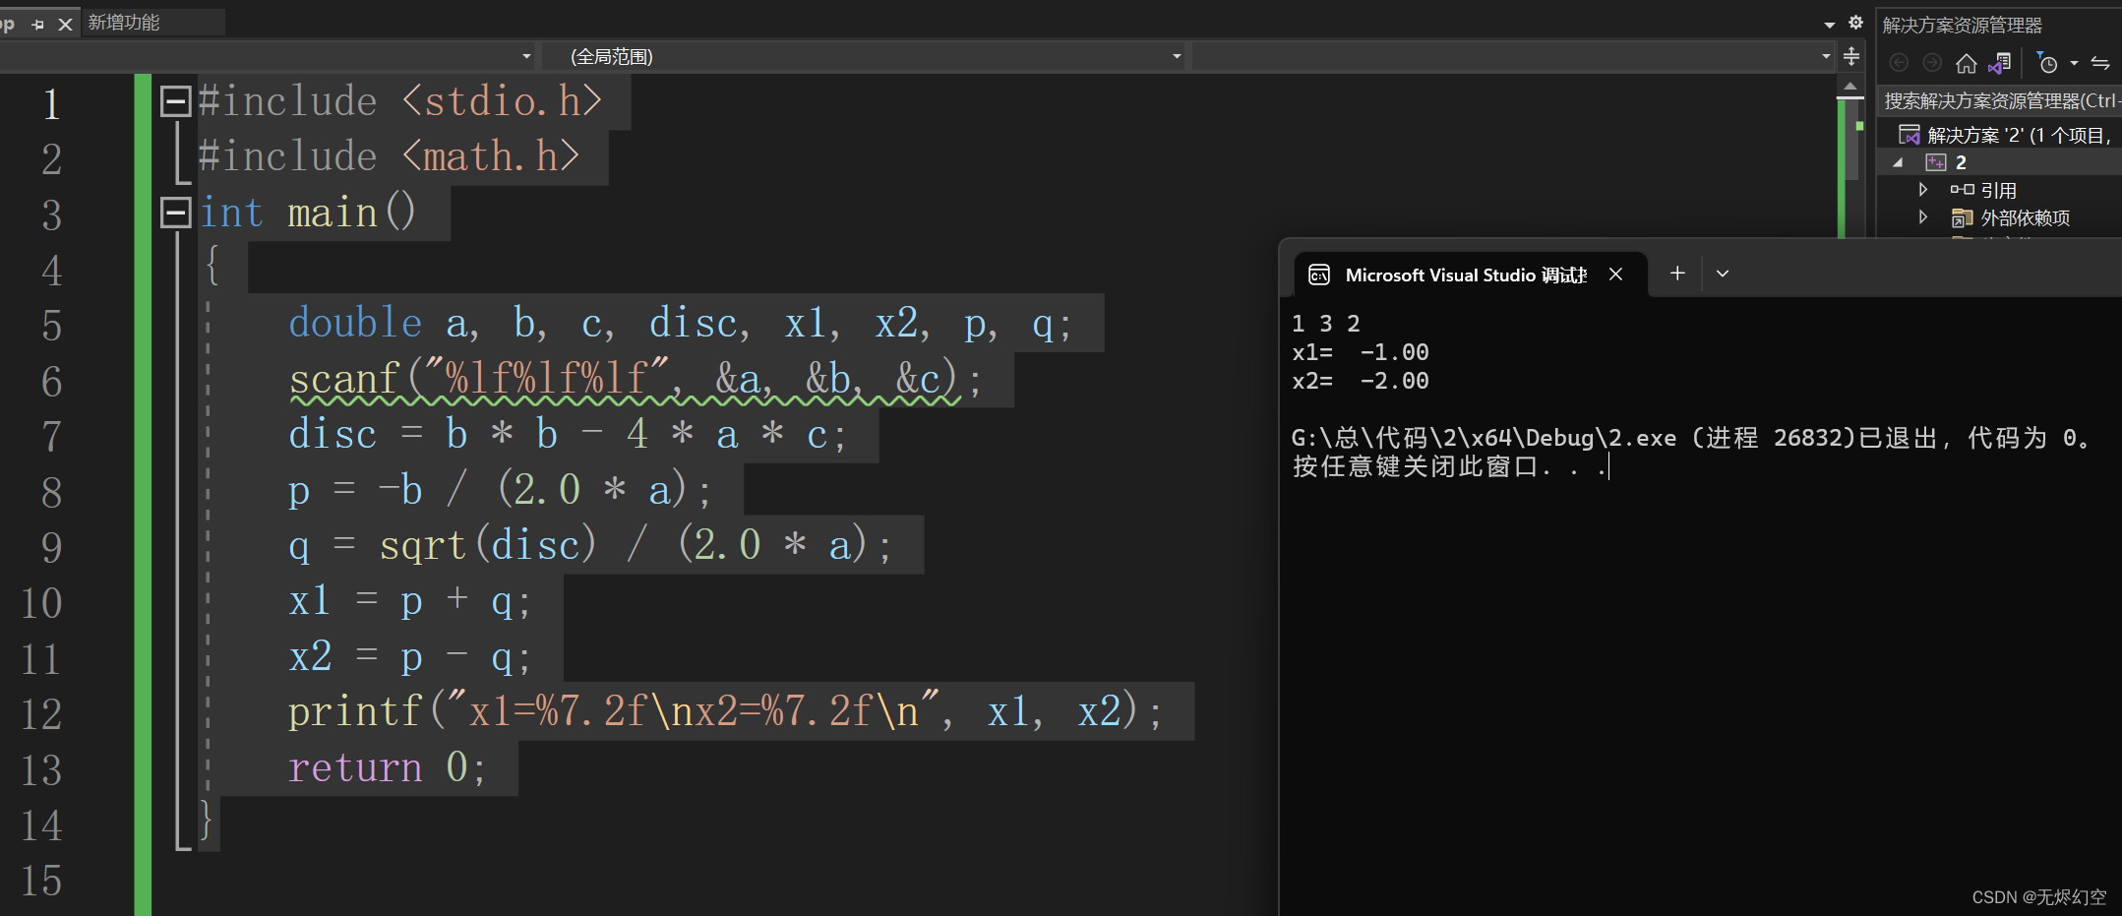This screenshot has width=2122, height=916.
Task: Click 'main' in line 3
Action: [x=333, y=213]
